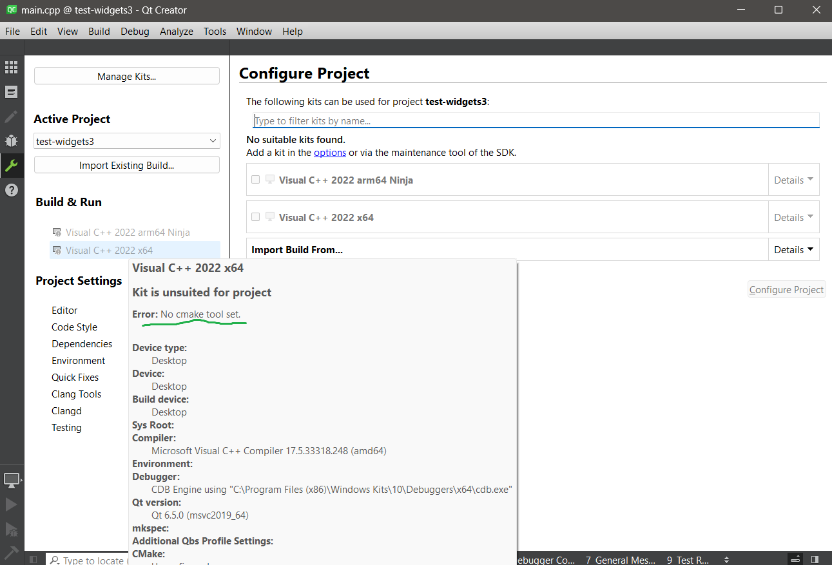Open the Active Project test-widgets3 dropdown
Screen dimensions: 832x565
click(127, 141)
